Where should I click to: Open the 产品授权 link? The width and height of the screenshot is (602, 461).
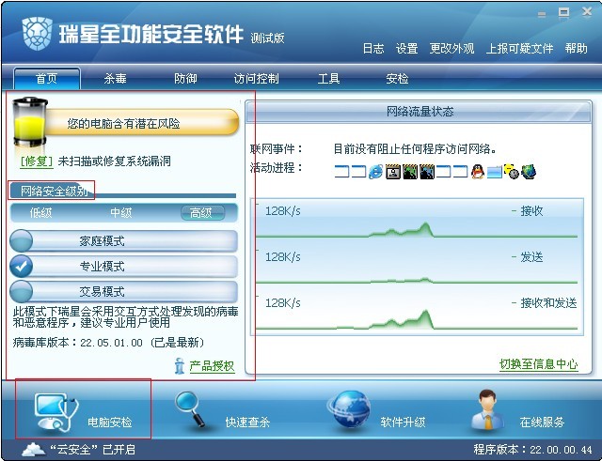tap(212, 366)
